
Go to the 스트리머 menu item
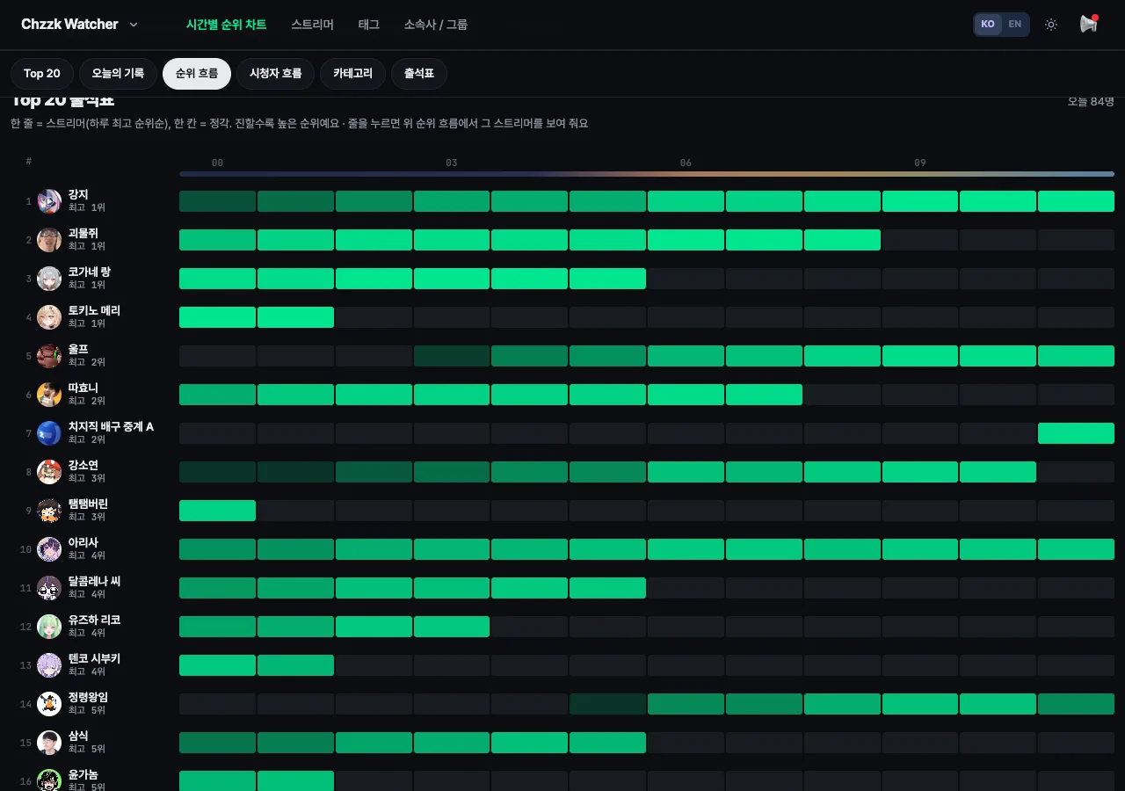click(x=312, y=25)
